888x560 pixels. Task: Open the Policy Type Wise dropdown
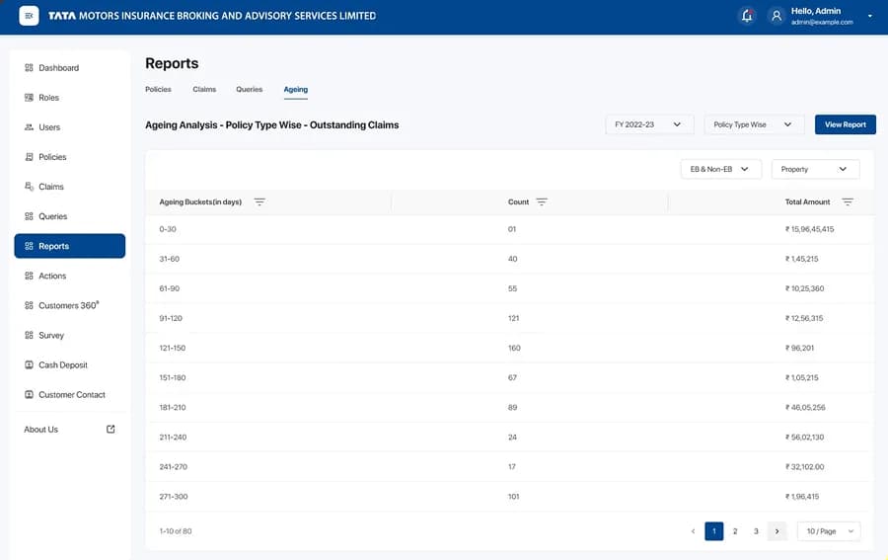(x=753, y=124)
